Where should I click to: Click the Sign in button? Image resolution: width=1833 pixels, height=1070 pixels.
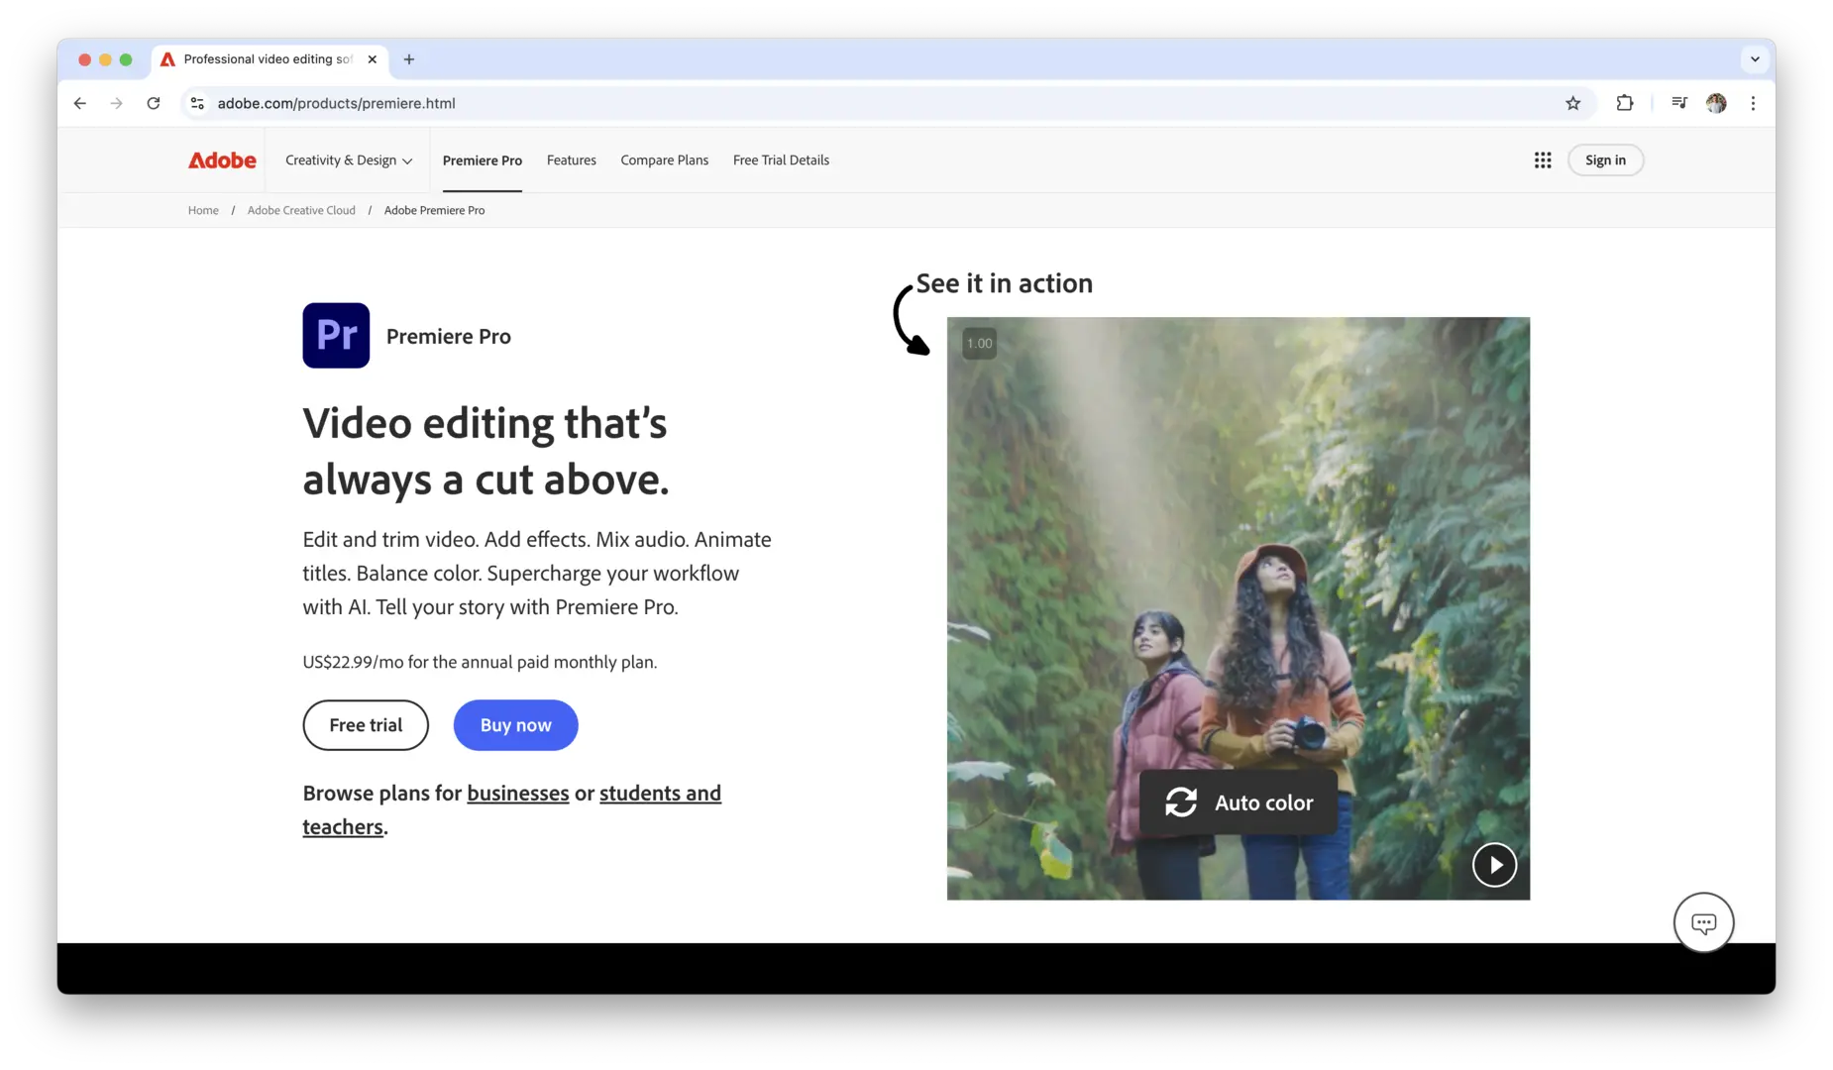(x=1605, y=160)
